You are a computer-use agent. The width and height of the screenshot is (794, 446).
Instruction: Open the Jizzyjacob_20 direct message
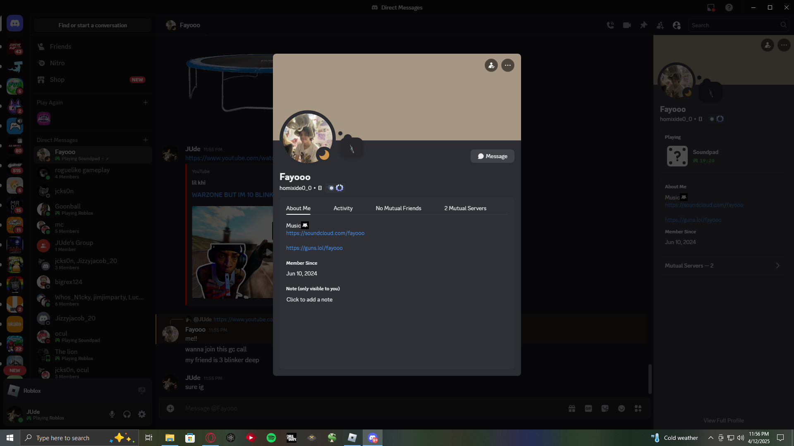[93, 318]
